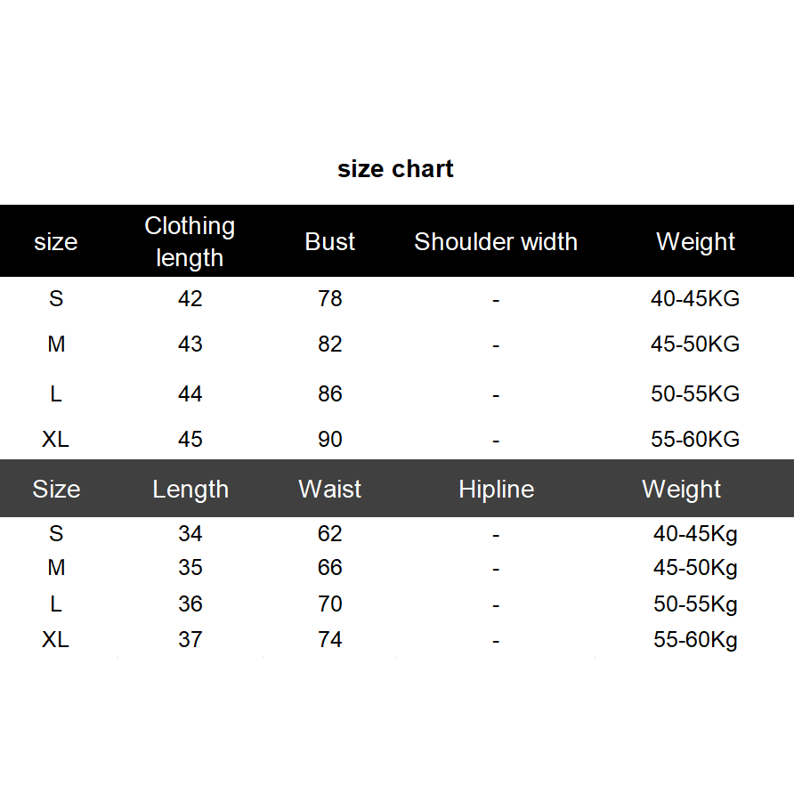Click the "Hipline" header in gray row

point(496,489)
